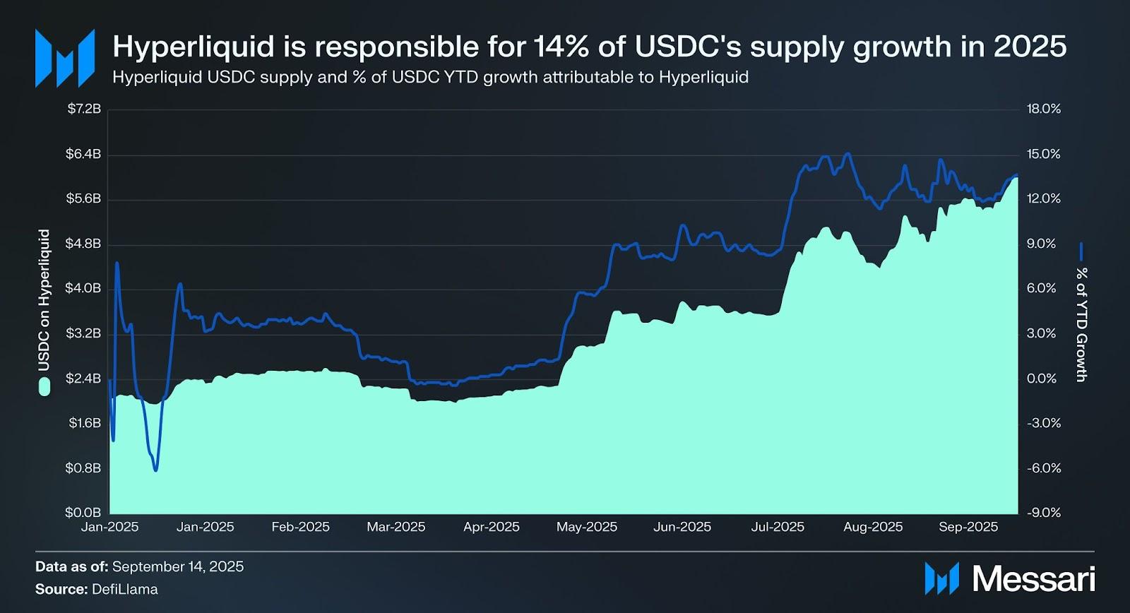Viewport: 1130px width, 613px height.
Task: Click the $4.0B label on the left axis
Action: point(84,288)
